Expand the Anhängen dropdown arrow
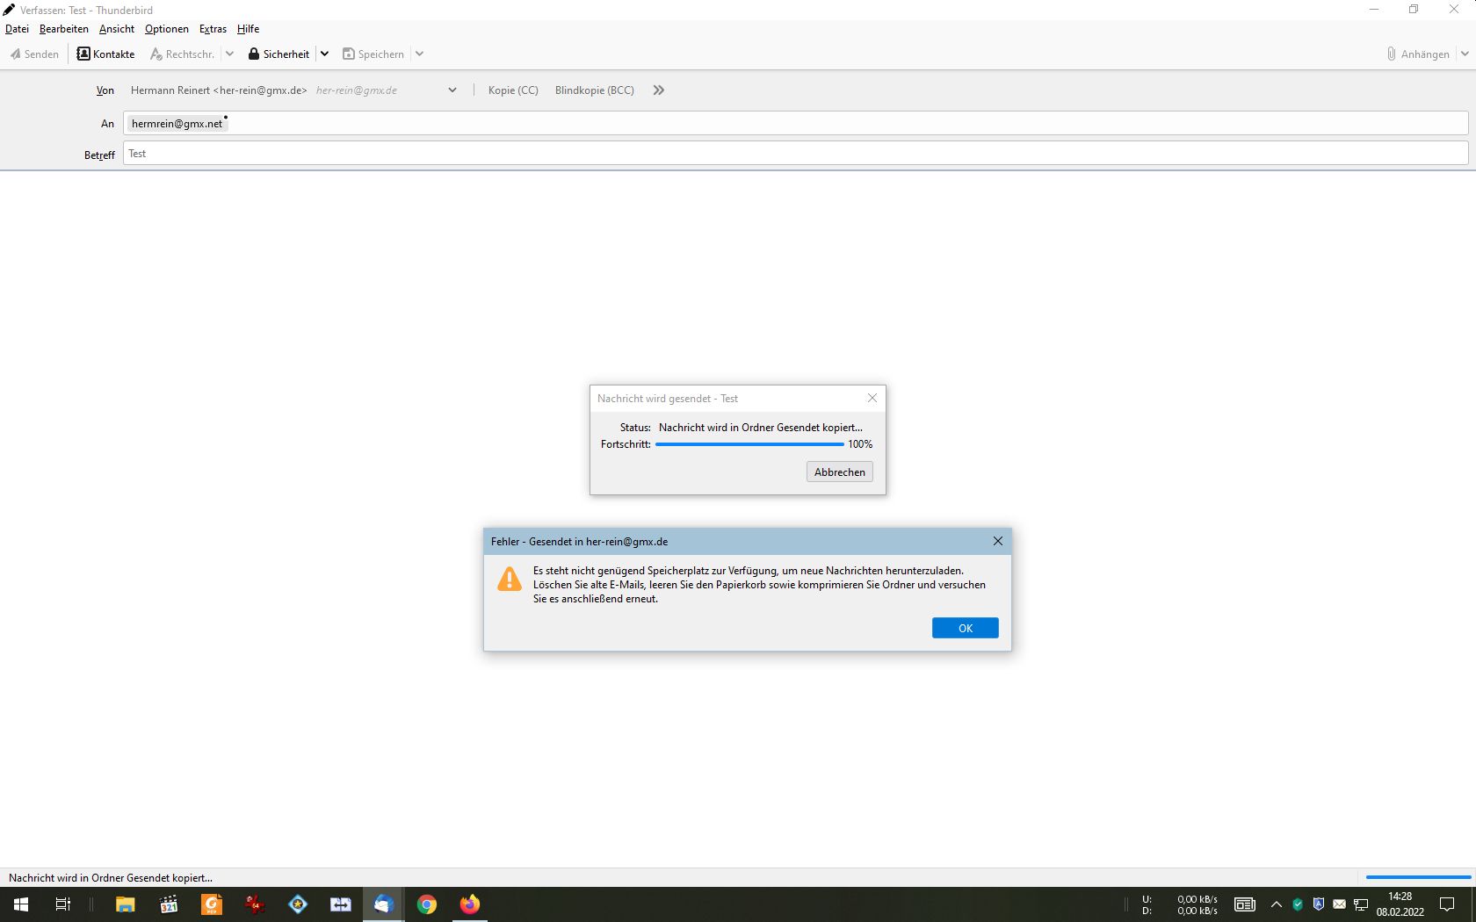The image size is (1476, 922). click(x=1465, y=54)
